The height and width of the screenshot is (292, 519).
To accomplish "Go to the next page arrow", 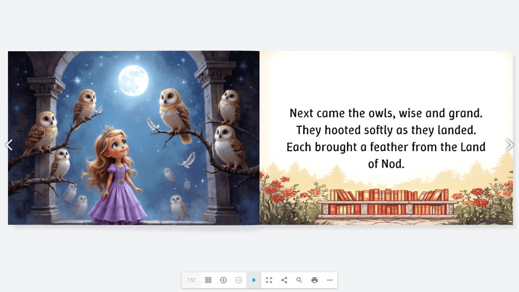I will pos(510,145).
